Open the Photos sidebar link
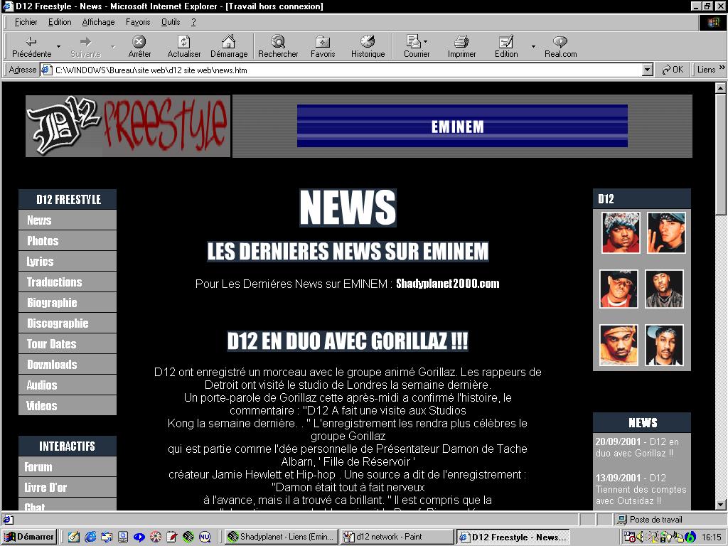 point(68,240)
